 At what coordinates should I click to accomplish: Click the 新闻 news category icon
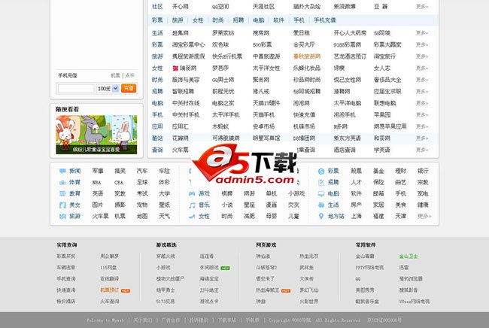(x=62, y=171)
